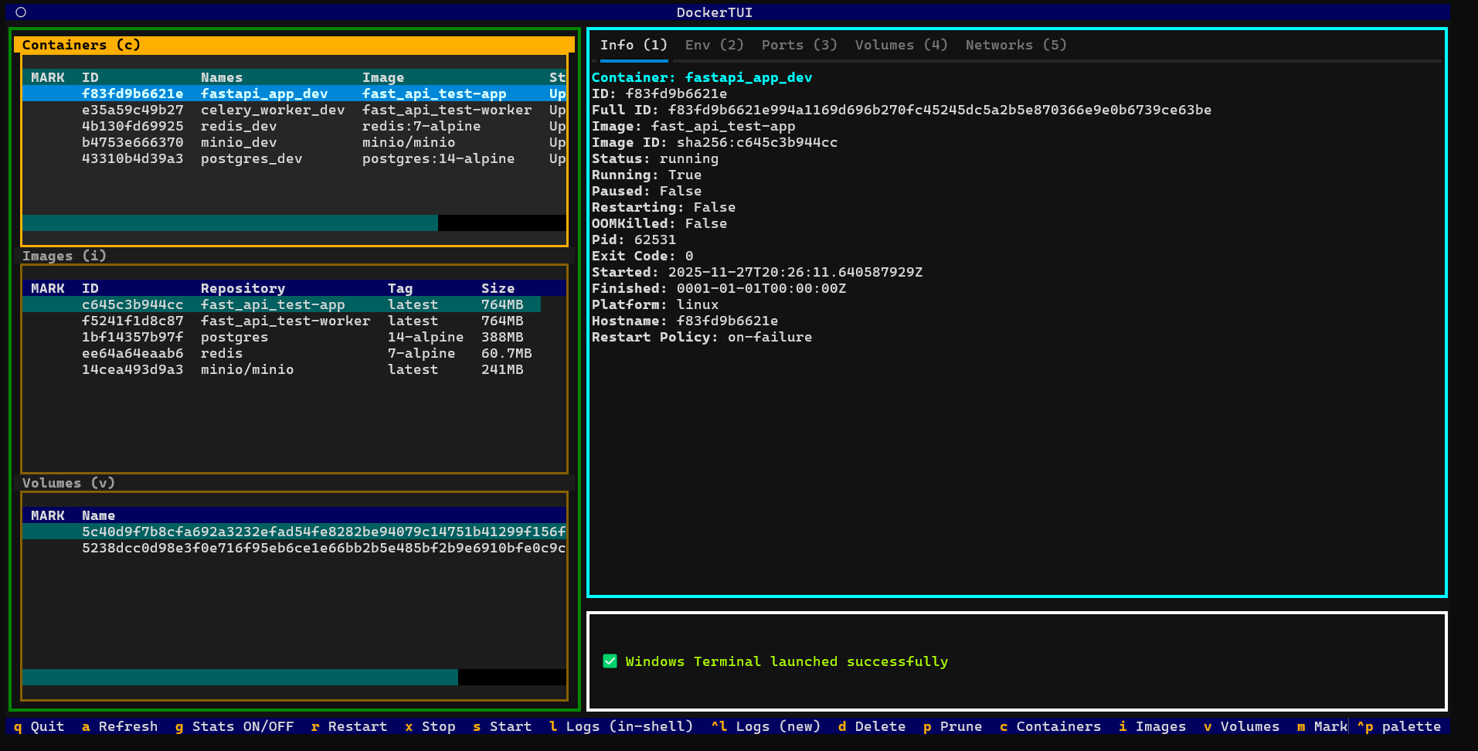The width and height of the screenshot is (1478, 751).
Task: Click the Image ID sha256 line
Action: pos(715,142)
